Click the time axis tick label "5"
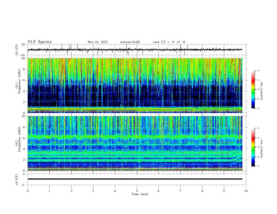 click(137, 191)
